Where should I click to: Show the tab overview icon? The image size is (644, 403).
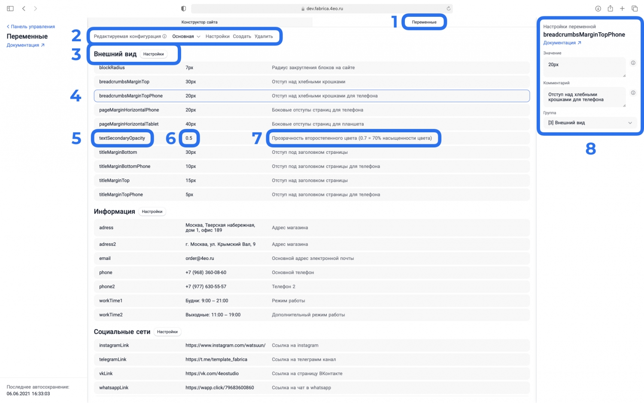tap(635, 9)
